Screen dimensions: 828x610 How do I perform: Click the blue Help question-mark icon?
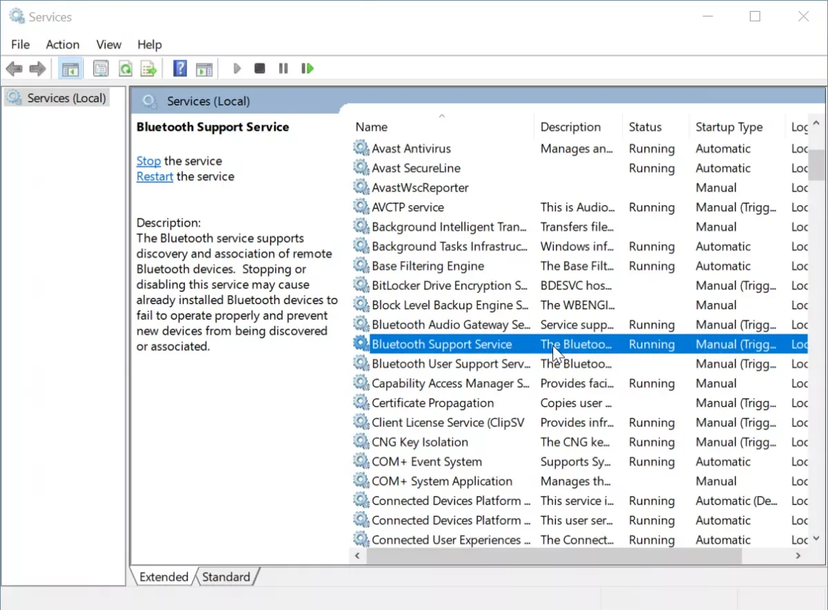[x=180, y=68]
